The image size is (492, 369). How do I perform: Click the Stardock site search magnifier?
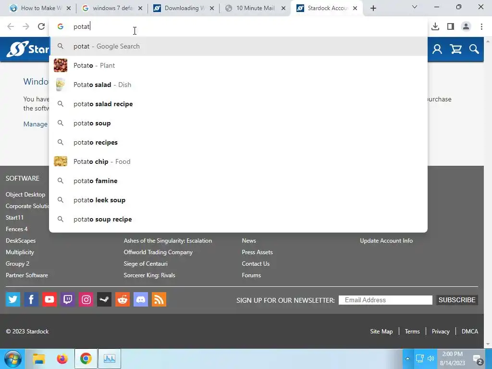474,49
